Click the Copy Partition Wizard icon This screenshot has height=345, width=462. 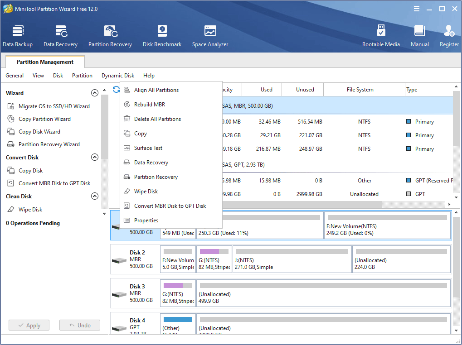pos(11,119)
